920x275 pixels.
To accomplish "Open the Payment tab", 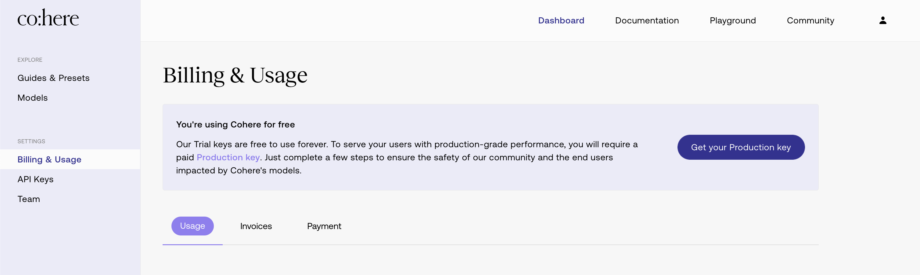I will 324,226.
